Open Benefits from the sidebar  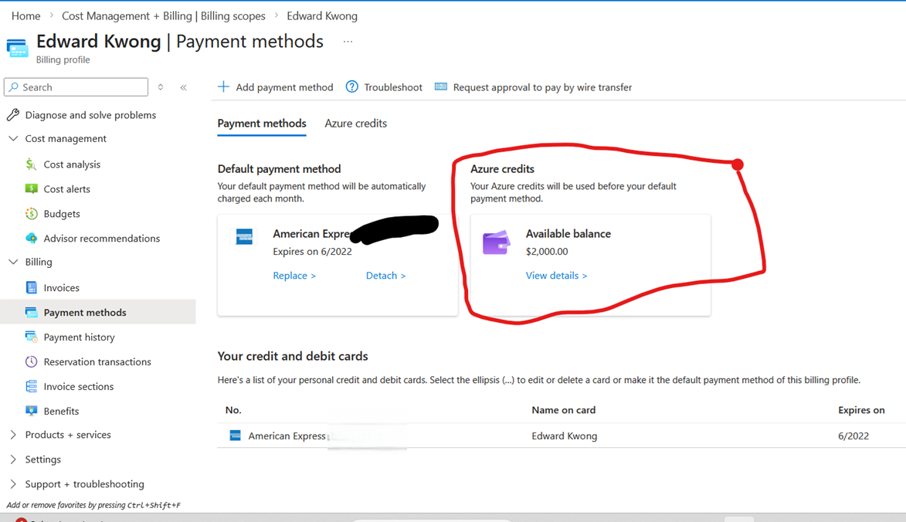(x=61, y=411)
